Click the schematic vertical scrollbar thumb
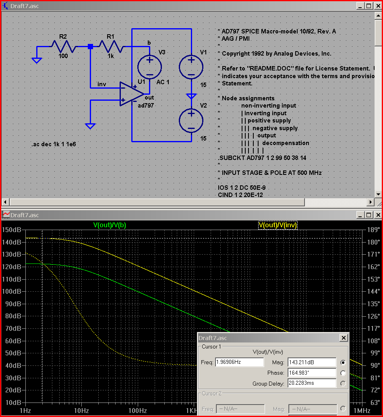This screenshot has height=417, width=383. [378, 33]
